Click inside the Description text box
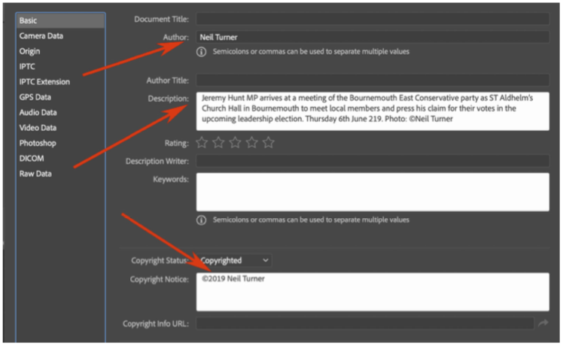This screenshot has width=563, height=346. 373,111
